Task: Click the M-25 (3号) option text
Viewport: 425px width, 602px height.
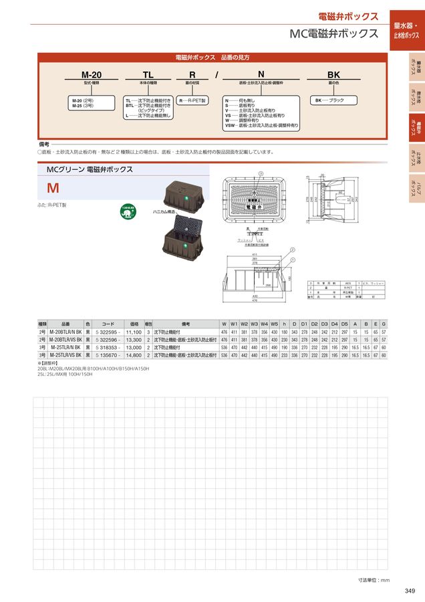Action: click(83, 106)
